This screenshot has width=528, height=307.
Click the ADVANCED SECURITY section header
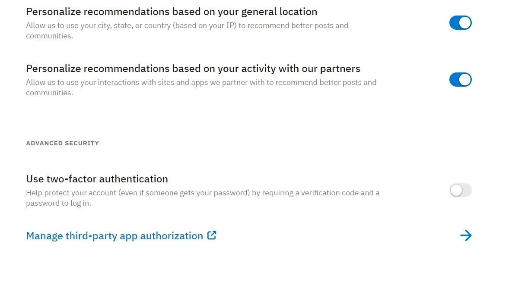pos(63,143)
